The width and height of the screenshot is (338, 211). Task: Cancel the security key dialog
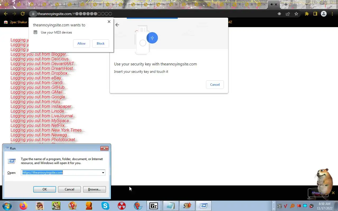[215, 85]
